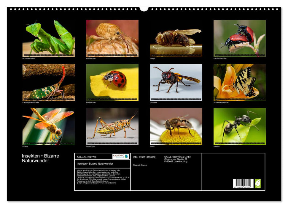Viewport: 288px width, 208px height.
Task: Open the www.calvendo.com website link
Action: click(x=109, y=183)
